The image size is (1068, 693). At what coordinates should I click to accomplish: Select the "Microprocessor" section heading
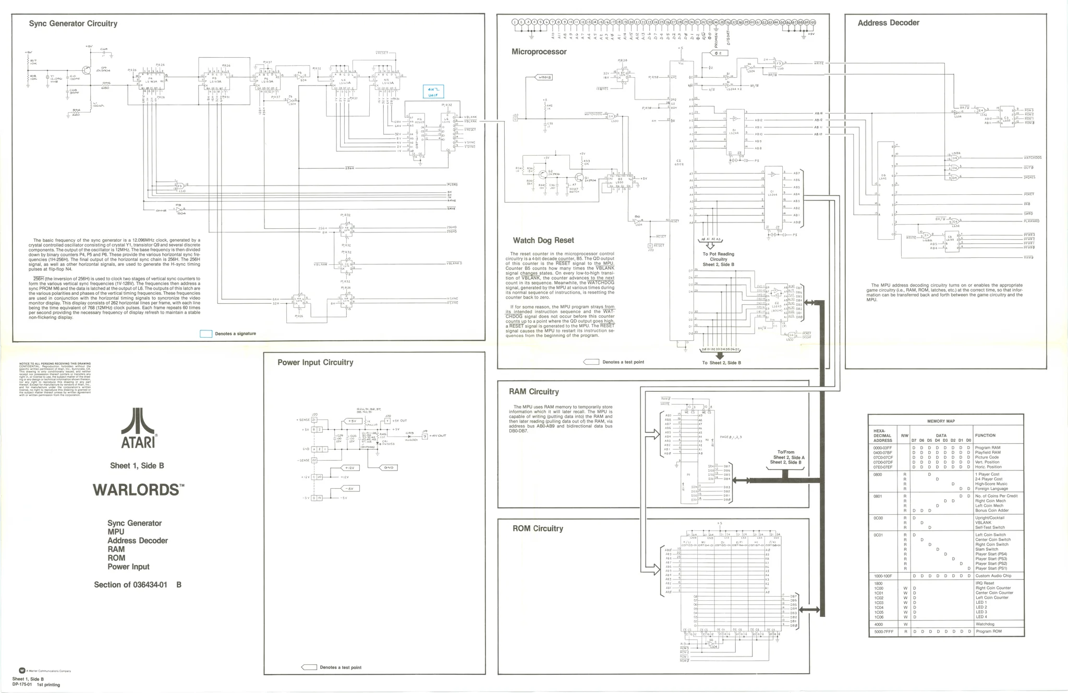[x=539, y=52]
